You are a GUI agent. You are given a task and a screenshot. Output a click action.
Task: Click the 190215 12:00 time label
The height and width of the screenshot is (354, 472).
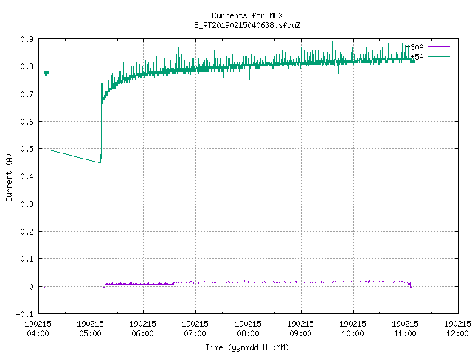tap(457, 329)
